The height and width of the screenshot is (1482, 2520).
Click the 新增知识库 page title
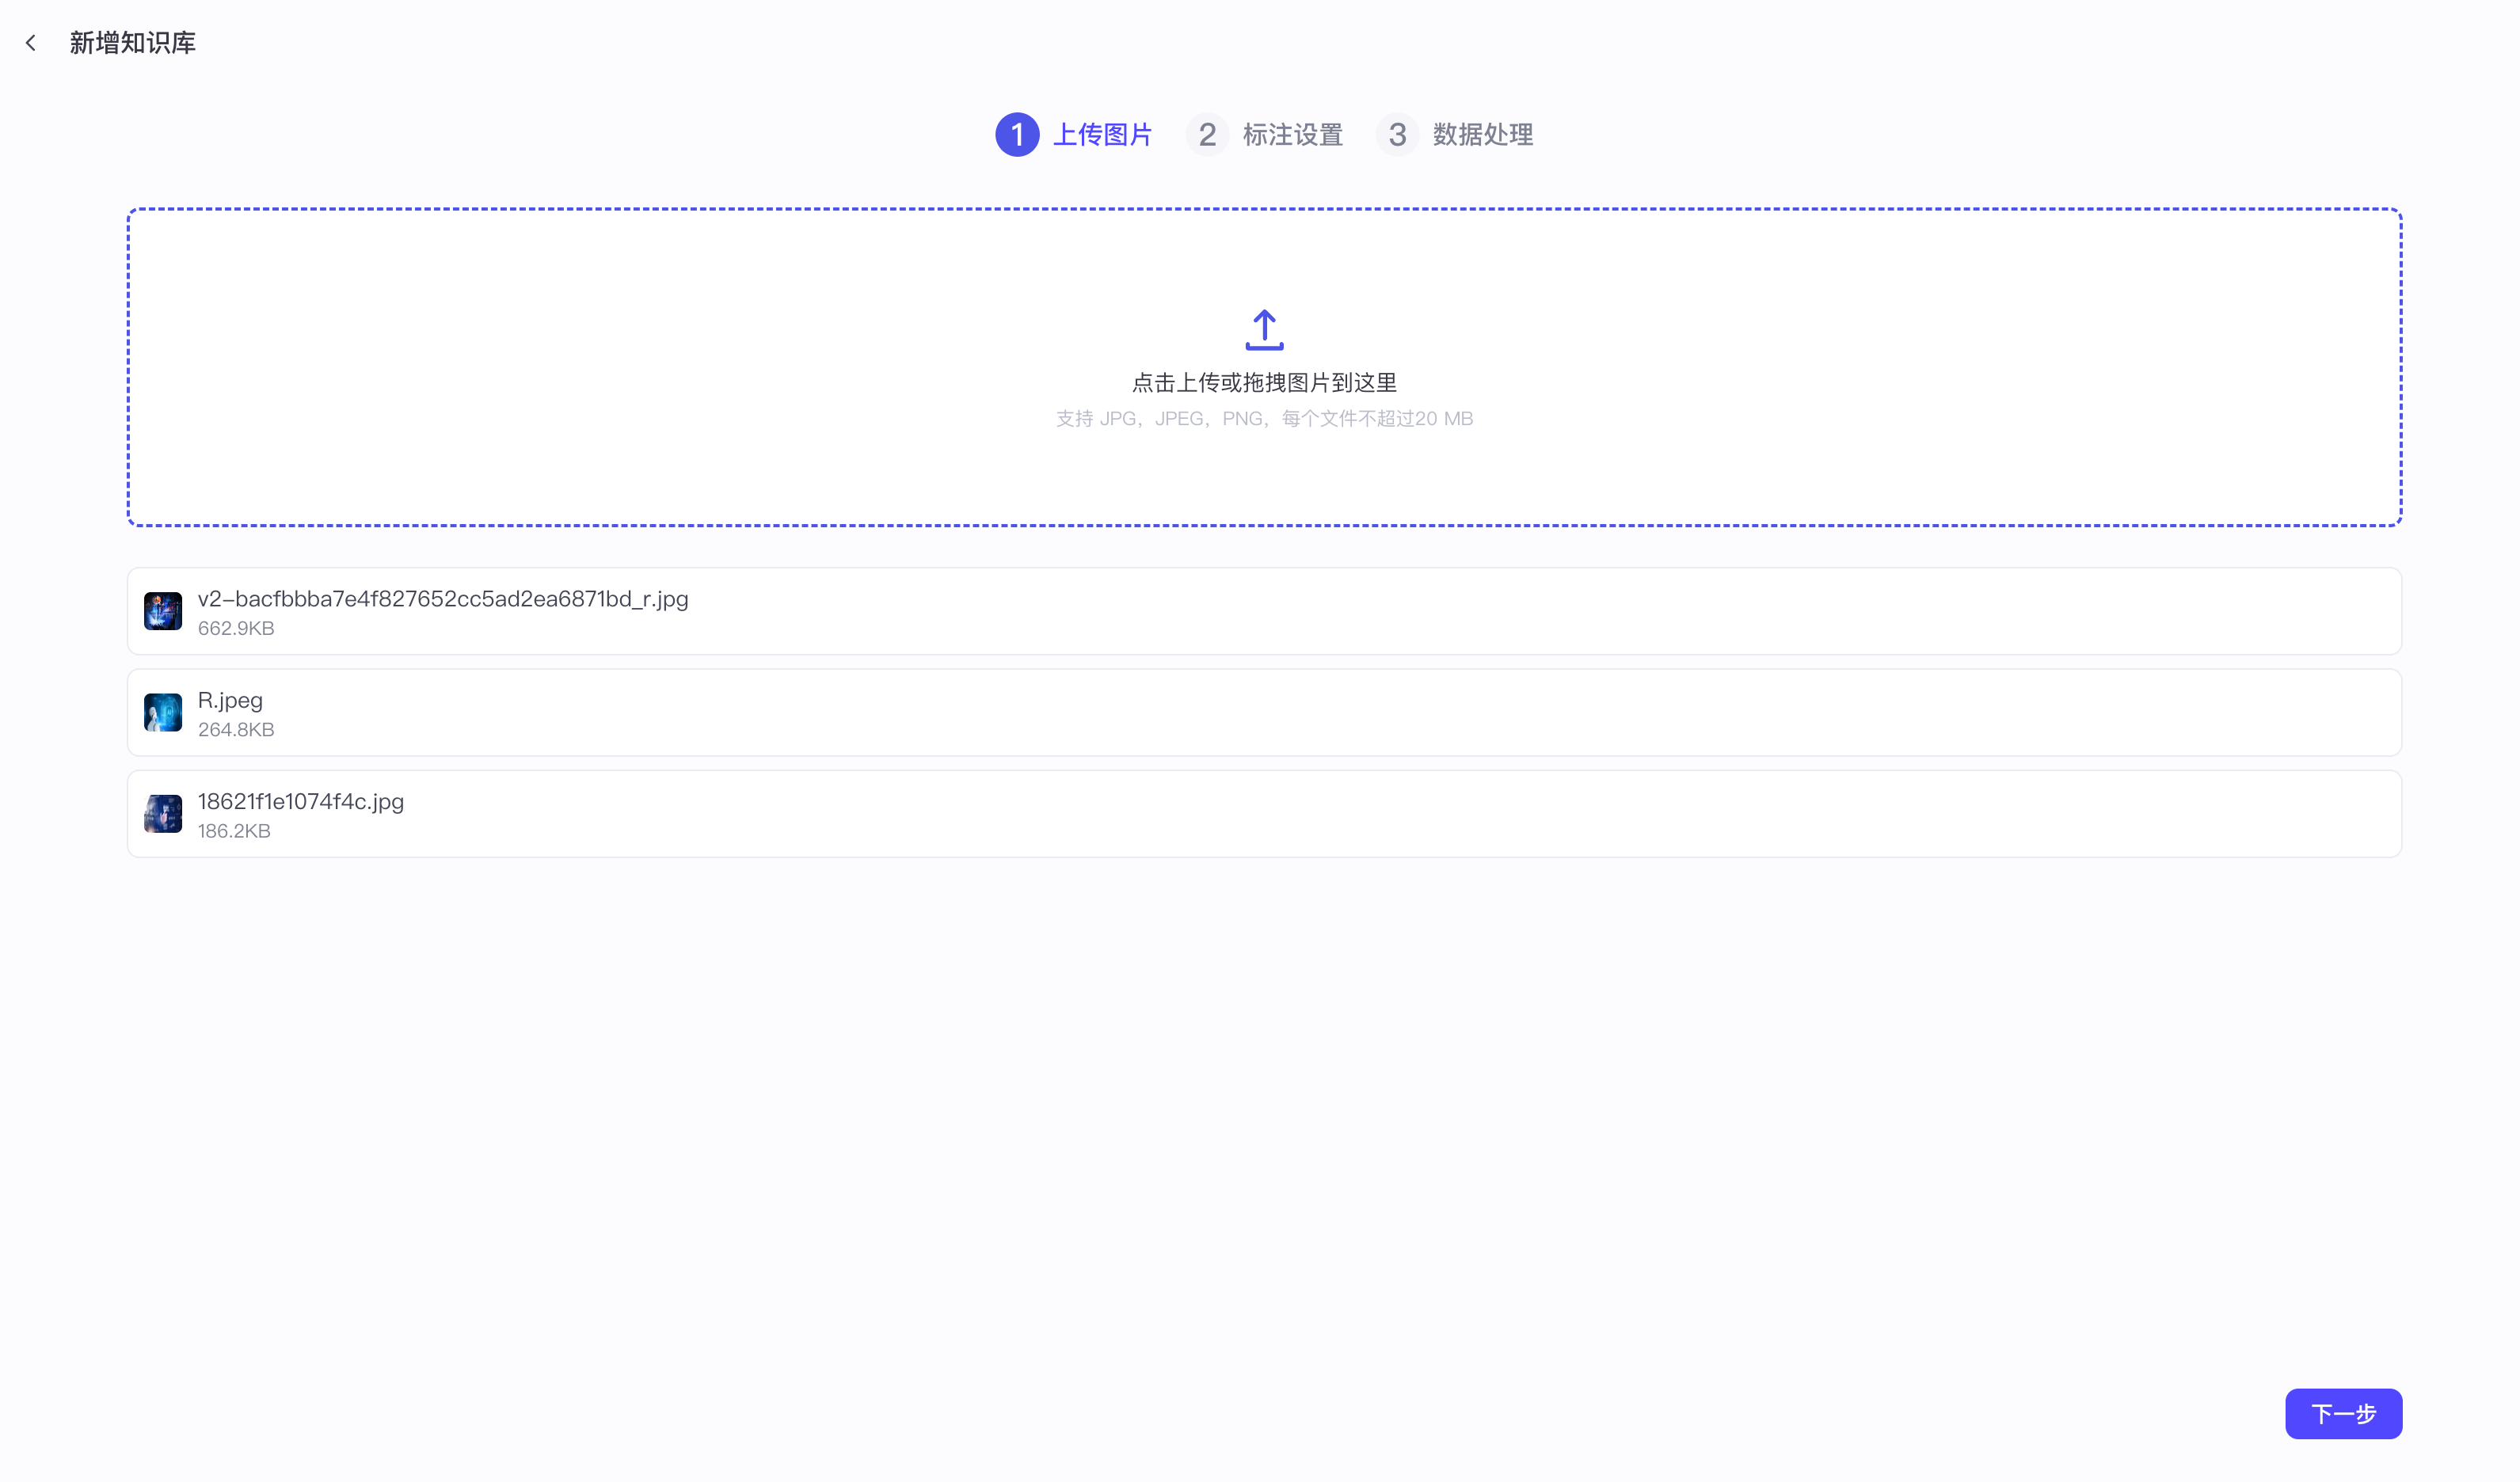[x=133, y=43]
